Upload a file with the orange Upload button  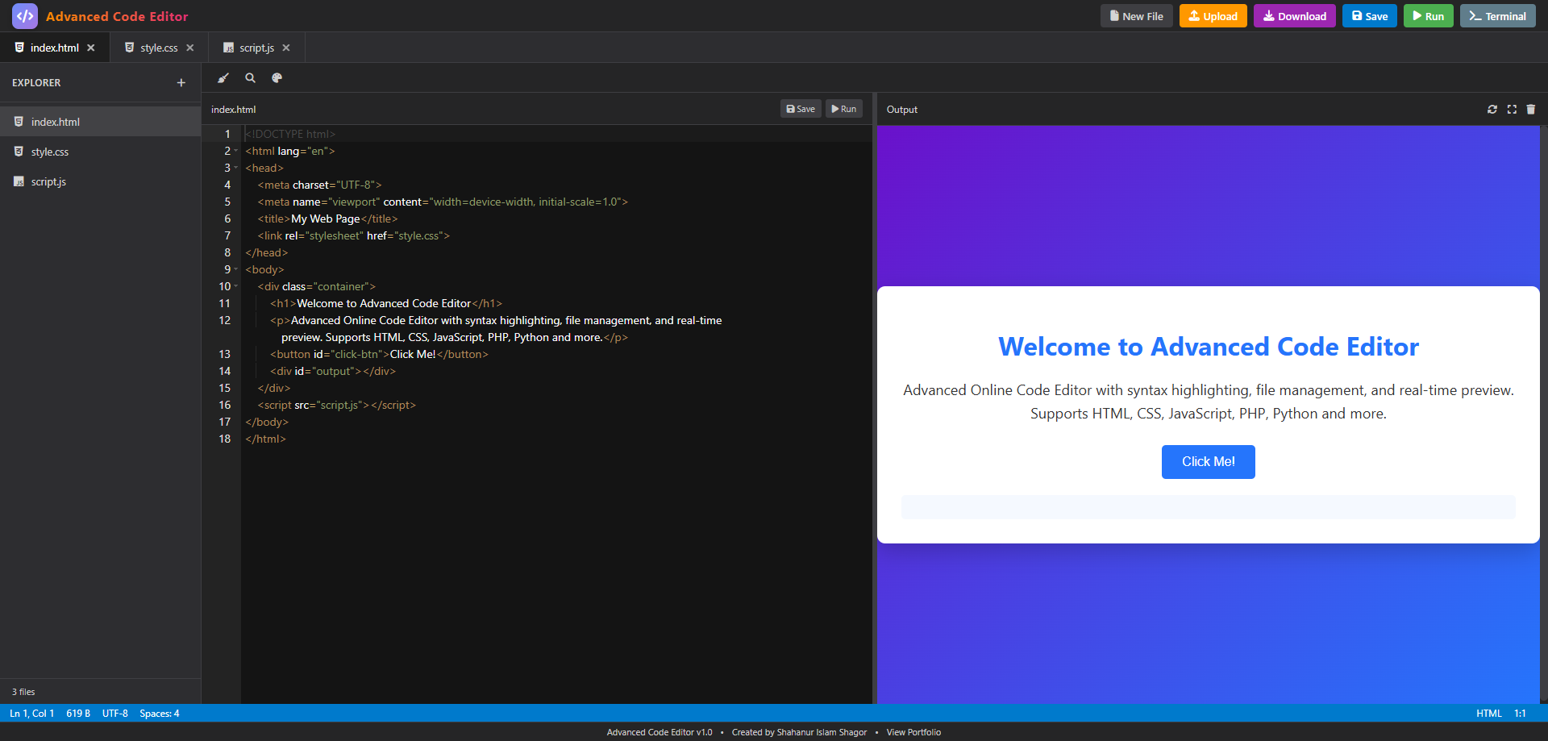pyautogui.click(x=1213, y=15)
